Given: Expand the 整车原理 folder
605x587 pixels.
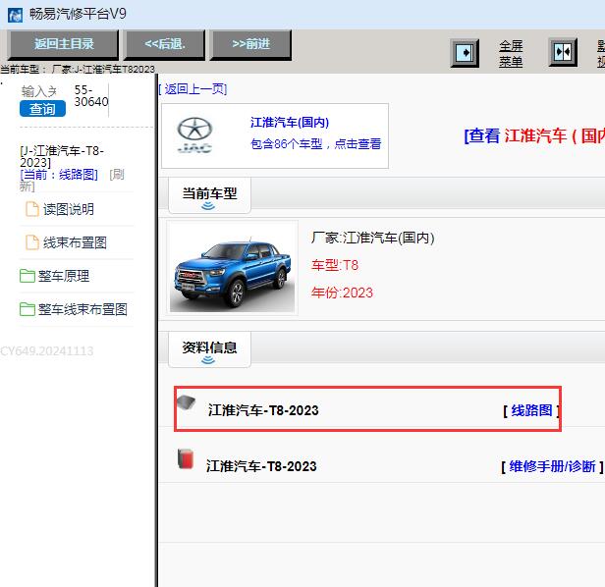Looking at the screenshot, I should [63, 276].
